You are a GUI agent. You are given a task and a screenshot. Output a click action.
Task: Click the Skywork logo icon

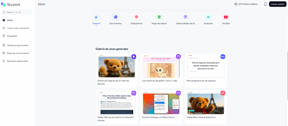[3, 4]
